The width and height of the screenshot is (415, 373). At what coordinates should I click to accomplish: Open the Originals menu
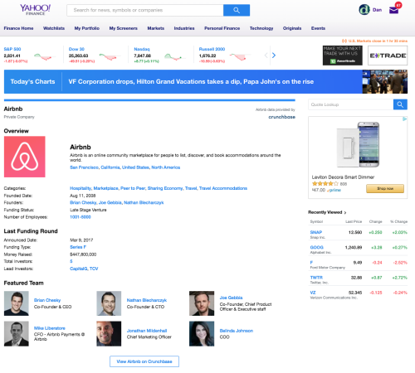[x=292, y=28]
